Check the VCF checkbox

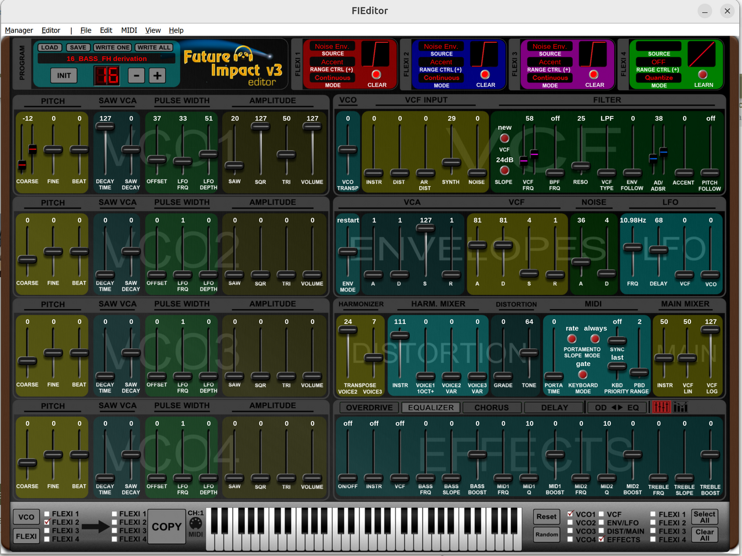click(601, 514)
